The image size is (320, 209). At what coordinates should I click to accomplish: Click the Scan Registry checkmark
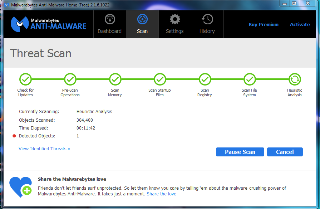point(205,79)
